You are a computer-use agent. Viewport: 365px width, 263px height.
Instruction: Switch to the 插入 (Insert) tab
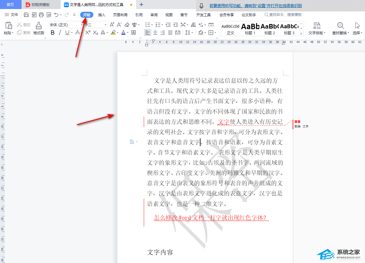click(102, 15)
